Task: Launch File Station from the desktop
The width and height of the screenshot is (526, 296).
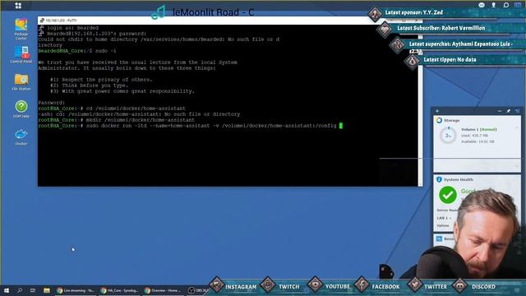Action: tap(21, 82)
